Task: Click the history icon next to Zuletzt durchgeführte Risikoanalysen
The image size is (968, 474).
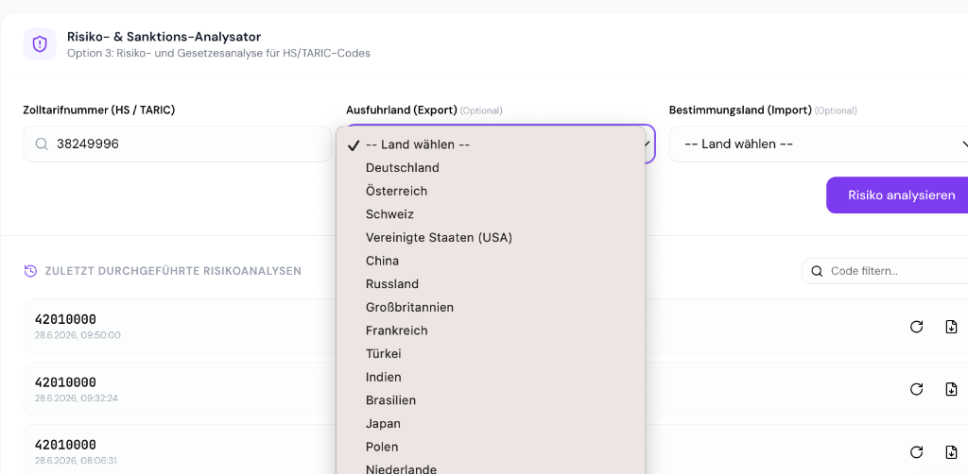Action: 30,271
